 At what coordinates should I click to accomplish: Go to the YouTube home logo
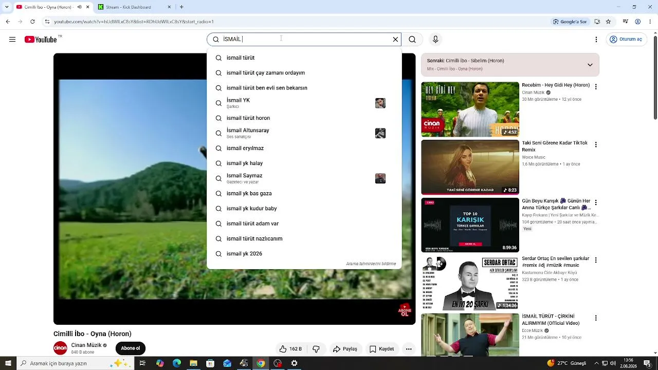[x=41, y=40]
